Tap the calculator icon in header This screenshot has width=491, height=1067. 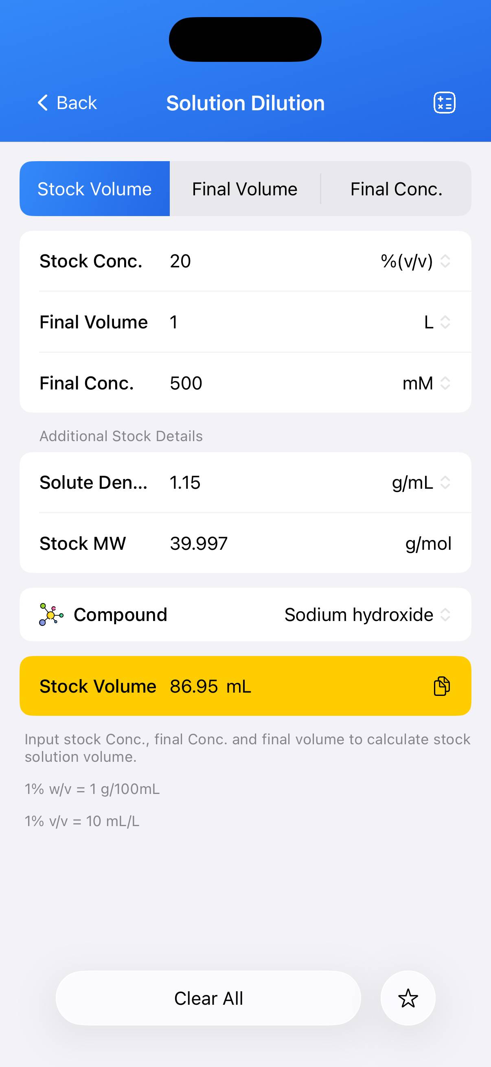[444, 103]
